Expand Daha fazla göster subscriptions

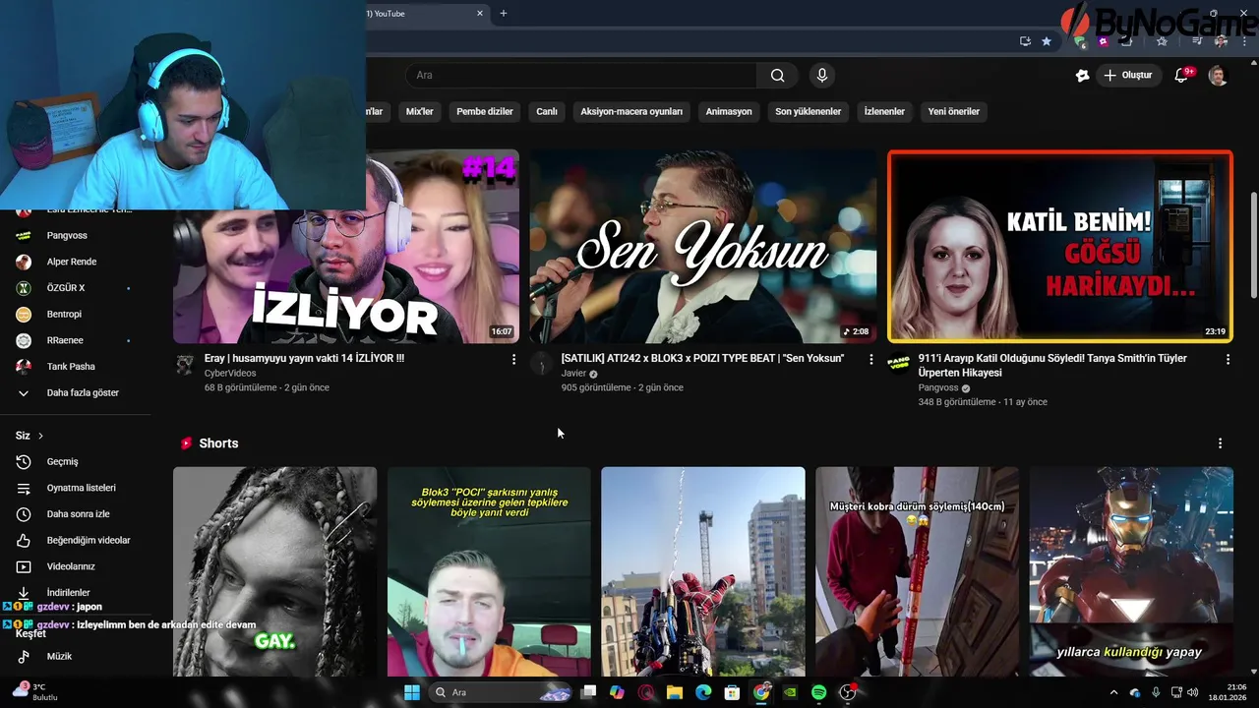75,392
